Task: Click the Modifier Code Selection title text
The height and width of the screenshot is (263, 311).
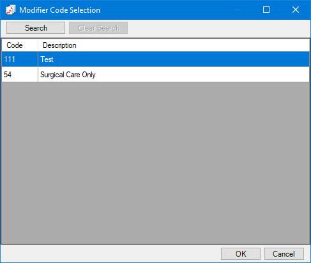Action: 59,10
